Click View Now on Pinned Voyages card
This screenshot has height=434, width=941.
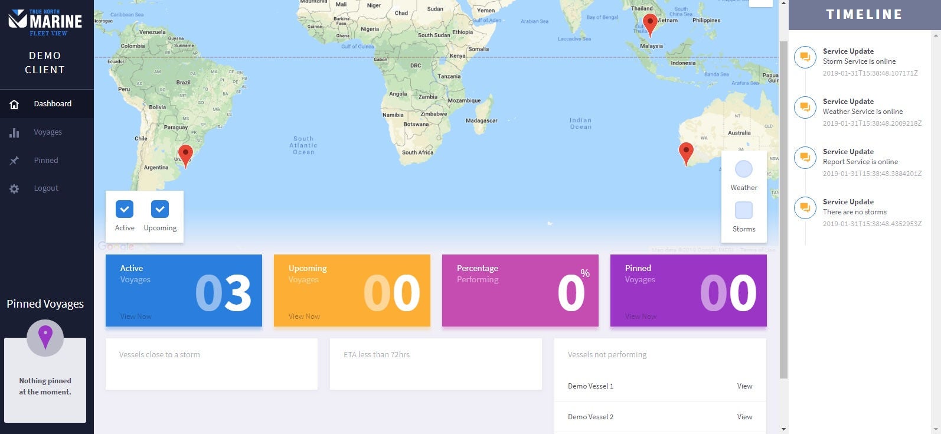[x=641, y=316]
